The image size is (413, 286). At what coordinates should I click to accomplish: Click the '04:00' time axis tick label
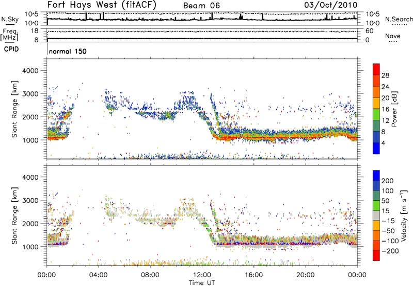click(99, 275)
